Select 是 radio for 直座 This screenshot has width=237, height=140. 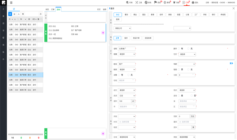coord(178,96)
